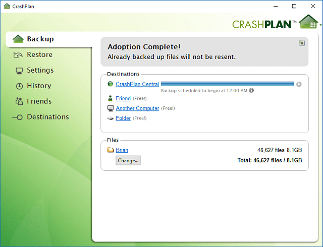Image resolution: width=323 pixels, height=247 pixels.
Task: Open the CrashPlan Central destination link
Action: (x=137, y=84)
